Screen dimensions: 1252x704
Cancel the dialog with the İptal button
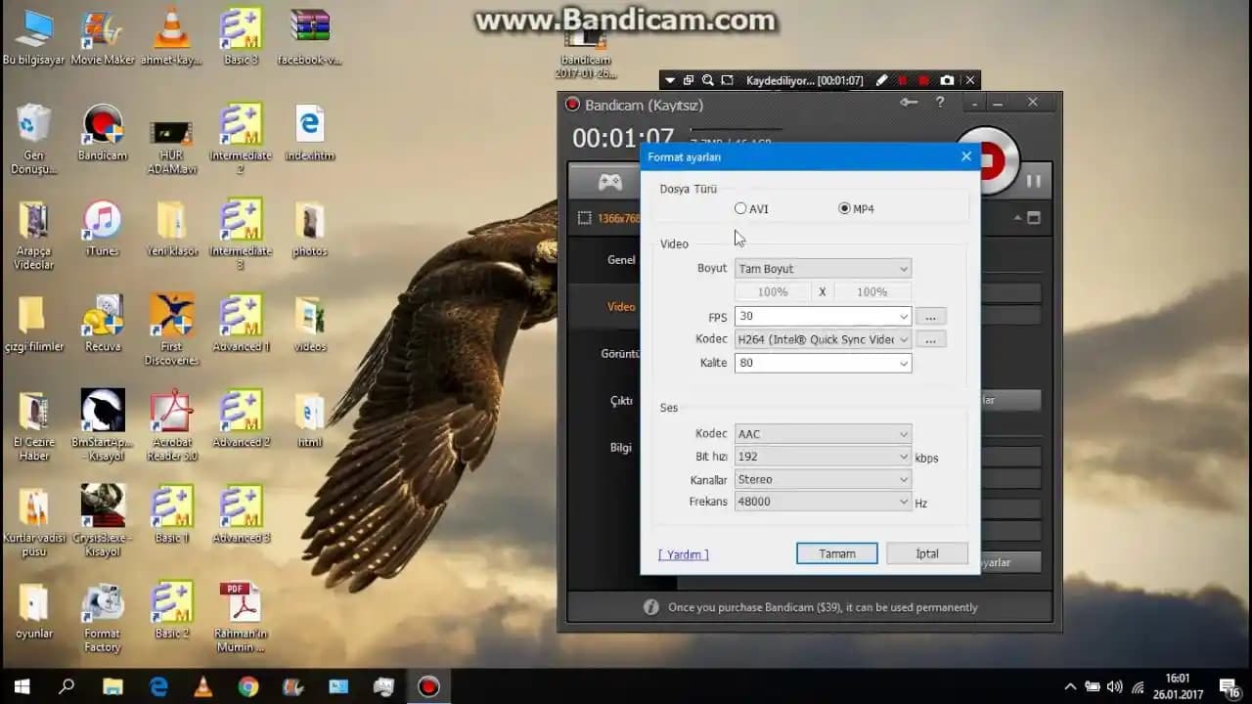pos(927,553)
